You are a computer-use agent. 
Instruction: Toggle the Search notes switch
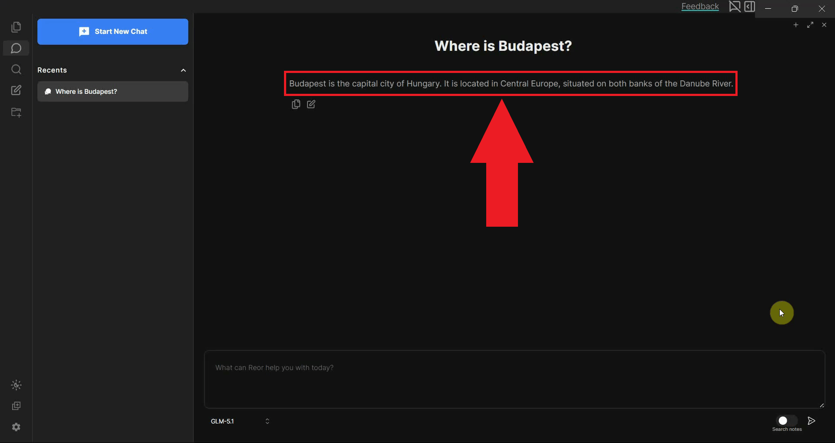[x=787, y=420]
